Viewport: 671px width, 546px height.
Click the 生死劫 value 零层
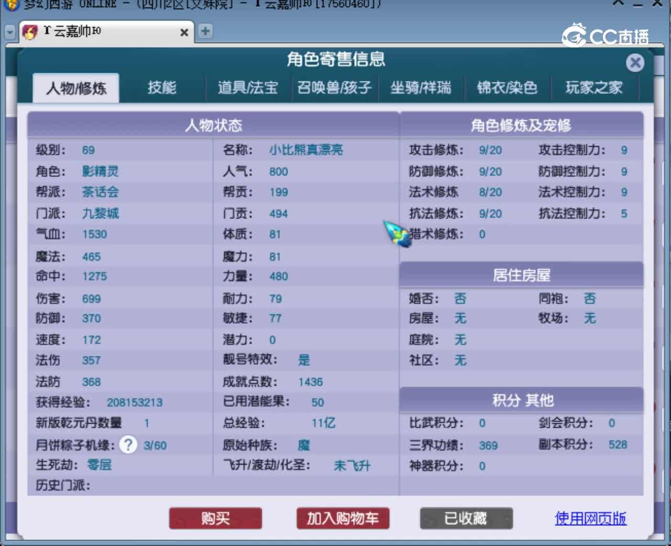point(99,465)
